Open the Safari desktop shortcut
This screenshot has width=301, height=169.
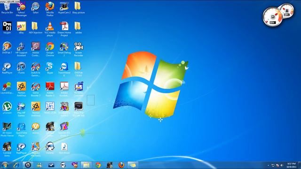pyautogui.click(x=36, y=8)
